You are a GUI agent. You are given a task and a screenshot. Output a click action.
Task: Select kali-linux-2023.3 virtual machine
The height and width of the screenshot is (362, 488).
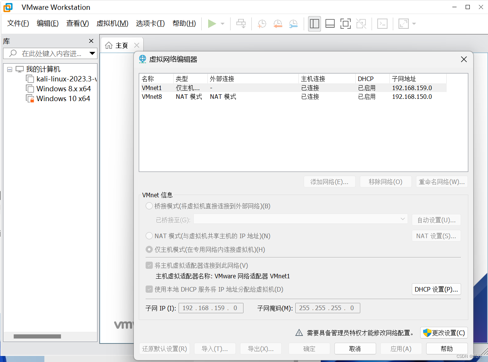point(66,79)
